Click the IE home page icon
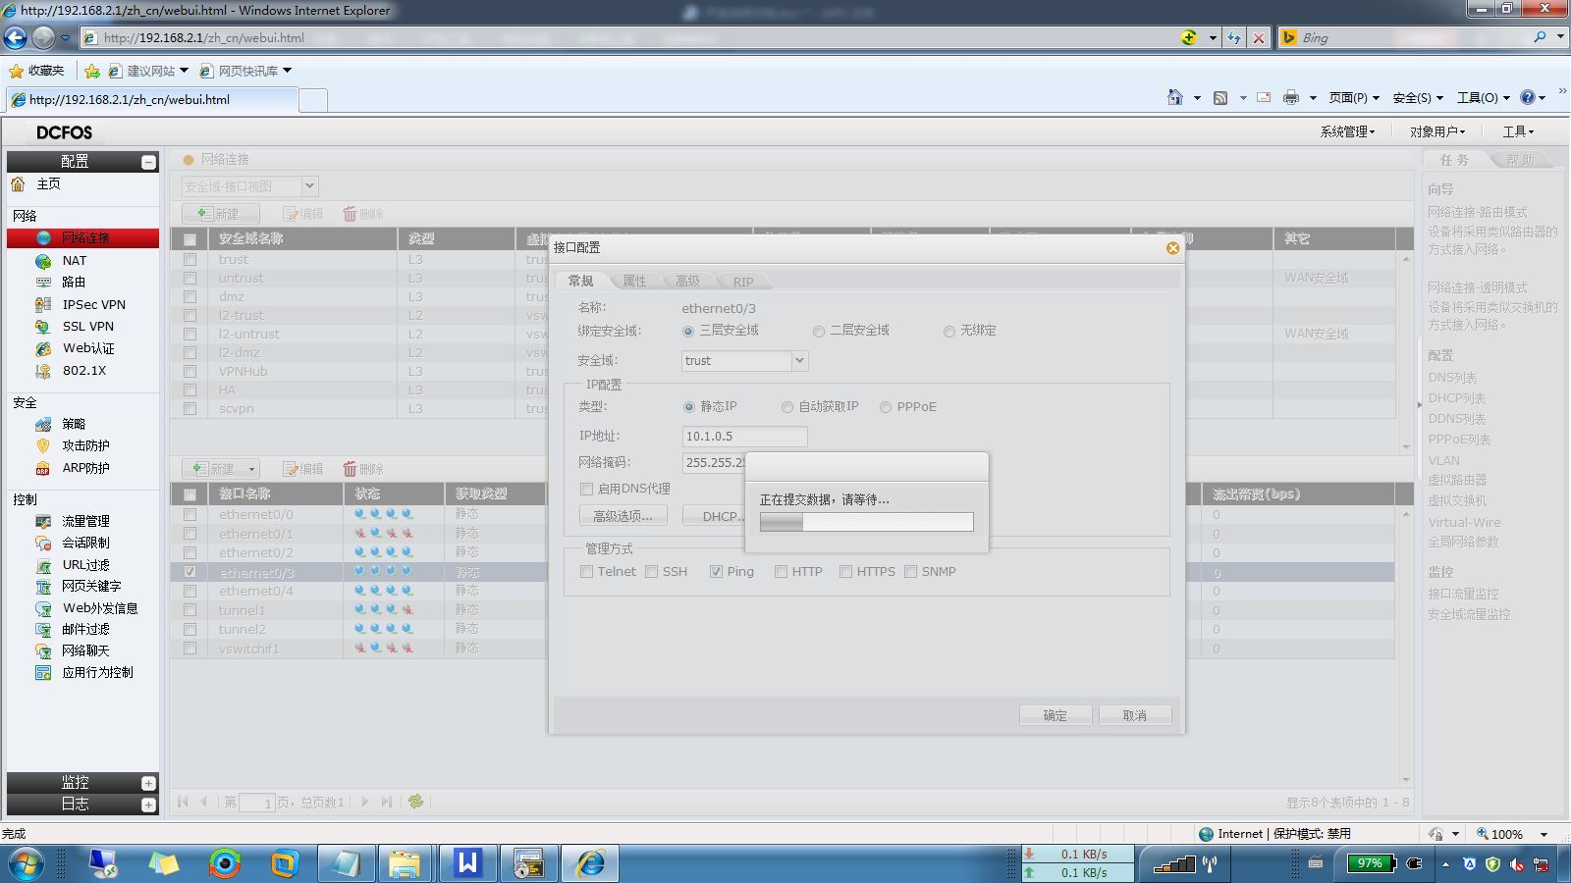1571x883 pixels. (x=1175, y=97)
